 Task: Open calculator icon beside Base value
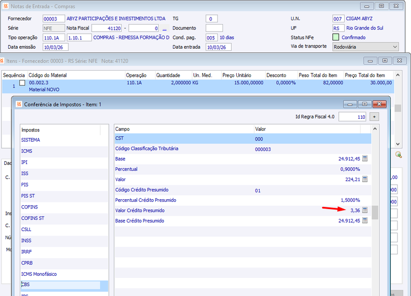point(365,158)
